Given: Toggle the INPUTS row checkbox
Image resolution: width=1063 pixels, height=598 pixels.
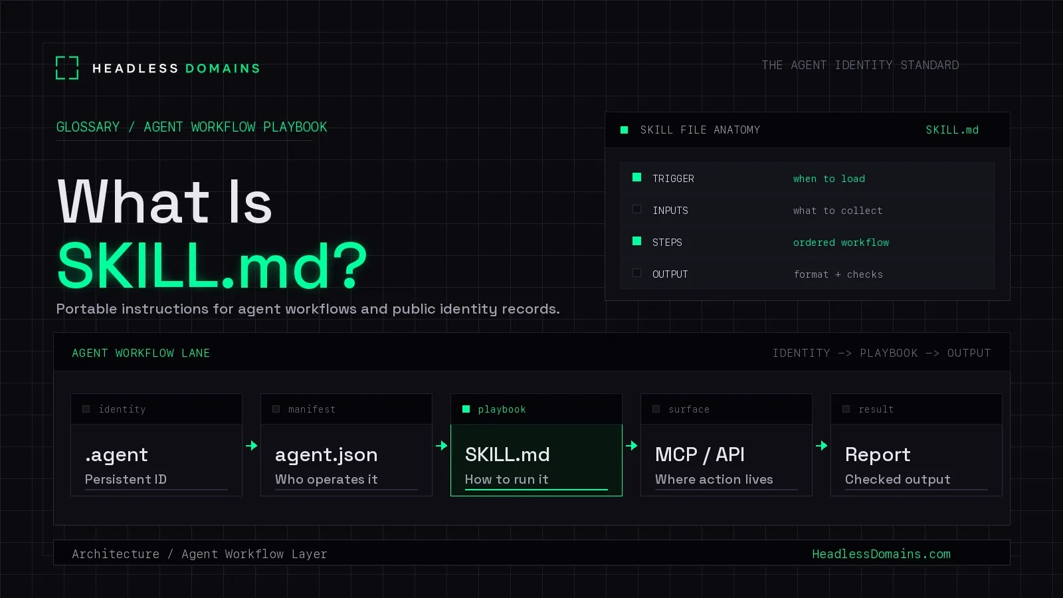Looking at the screenshot, I should tap(636, 209).
